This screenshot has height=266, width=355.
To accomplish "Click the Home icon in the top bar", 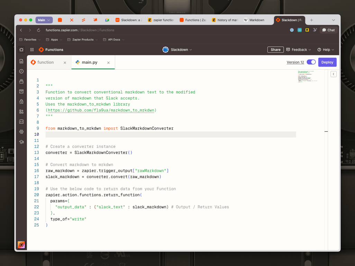I will [x=21, y=50].
